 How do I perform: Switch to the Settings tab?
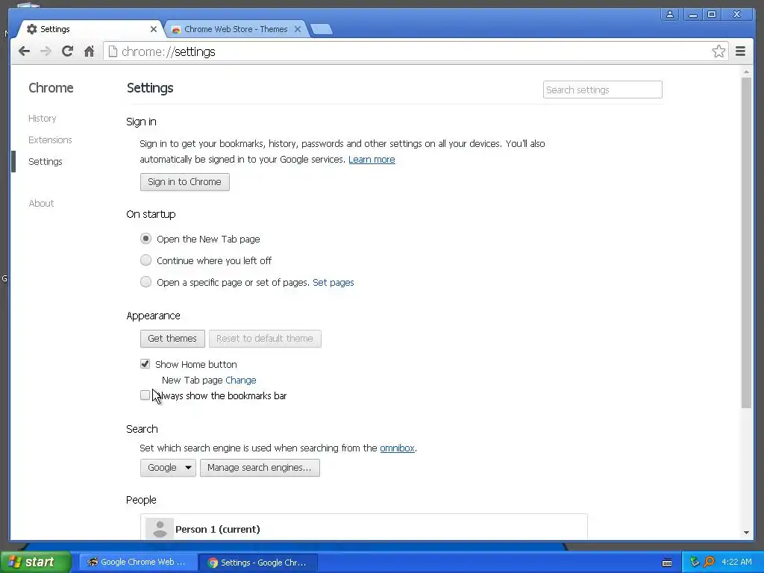[x=90, y=29]
